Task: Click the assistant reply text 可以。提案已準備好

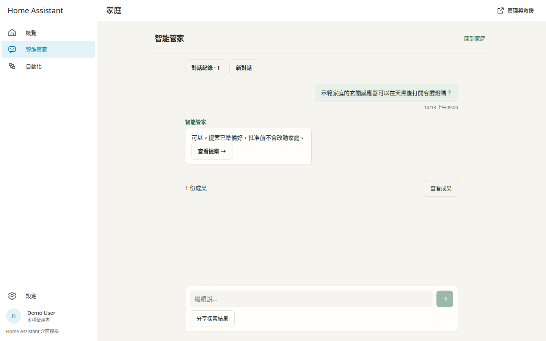Action: coord(248,138)
